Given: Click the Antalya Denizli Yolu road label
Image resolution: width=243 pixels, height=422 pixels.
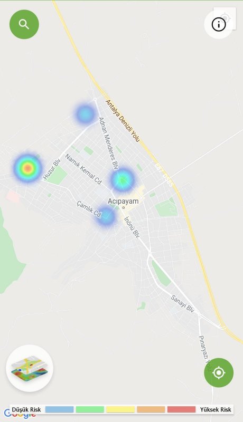Looking at the screenshot, I should [x=123, y=121].
